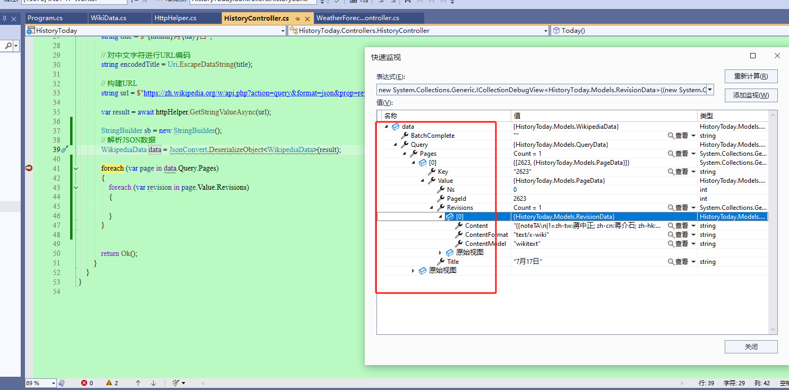Viewport: 789px width, 390px height.
Task: Click the visualizer magnifier for ContentFormat row
Action: (x=671, y=235)
